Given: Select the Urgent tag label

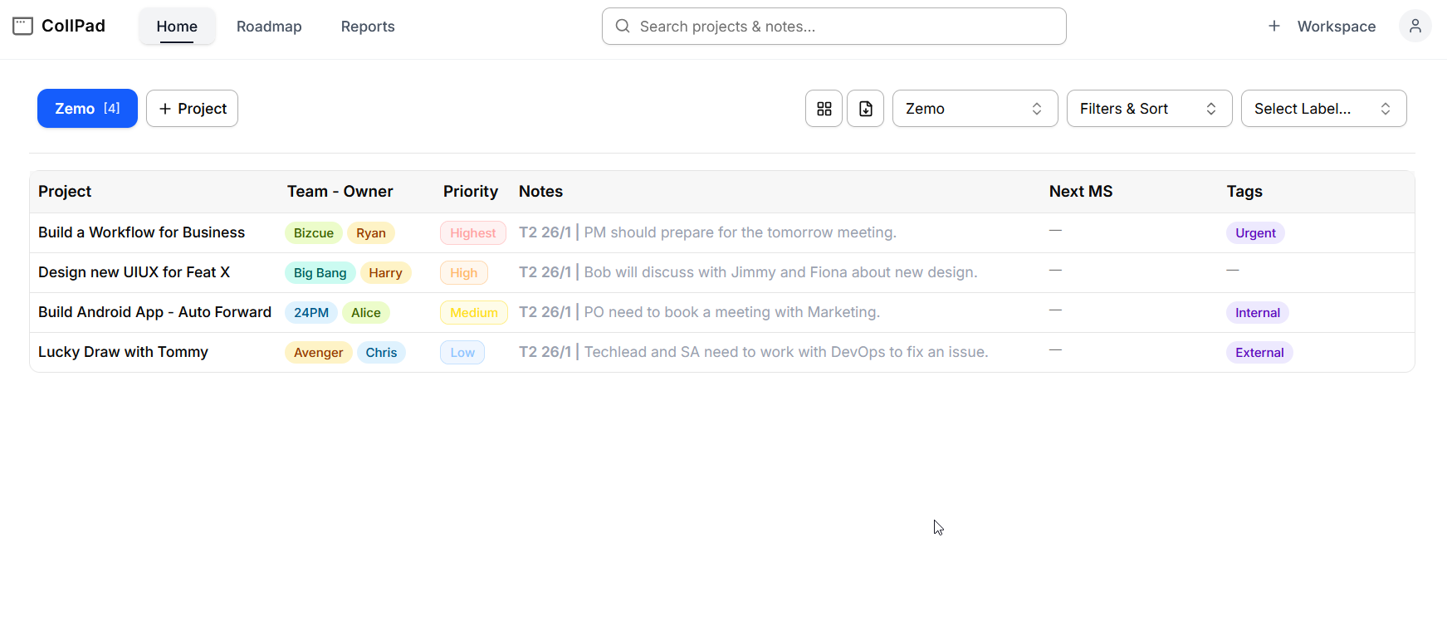Looking at the screenshot, I should point(1254,233).
